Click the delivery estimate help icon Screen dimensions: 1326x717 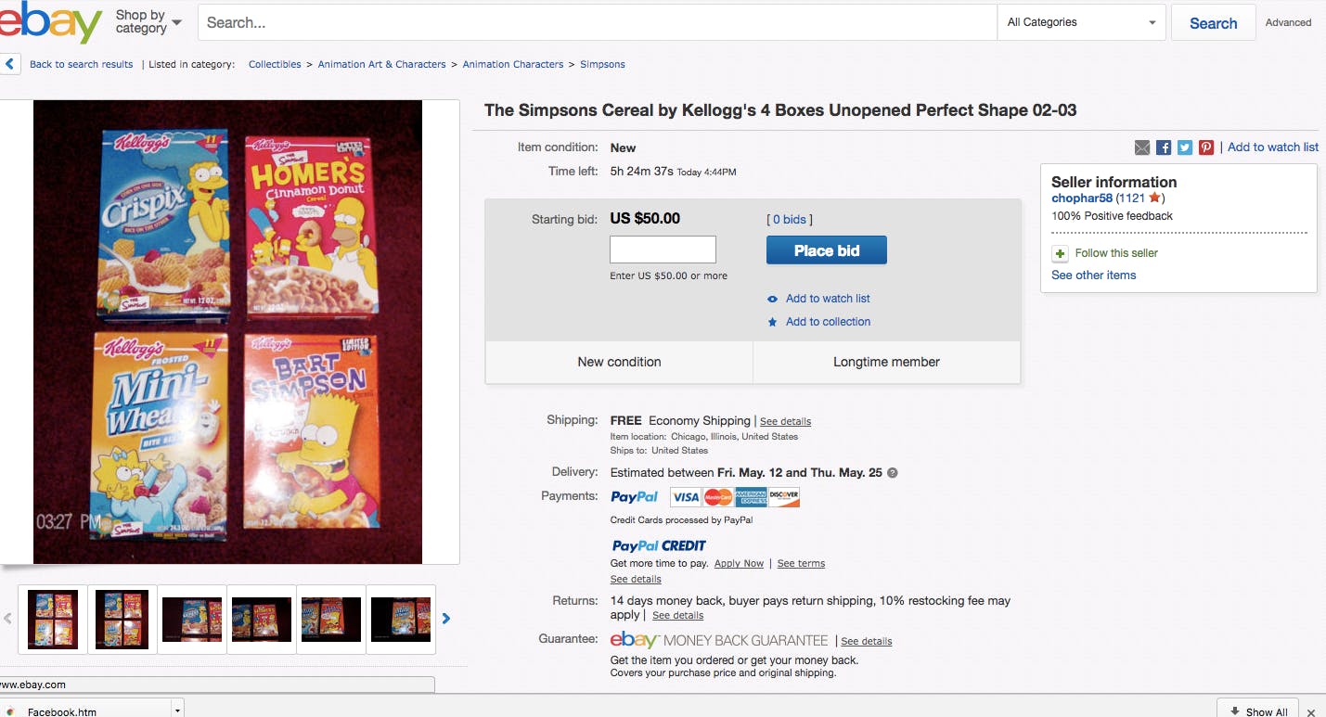(x=893, y=473)
